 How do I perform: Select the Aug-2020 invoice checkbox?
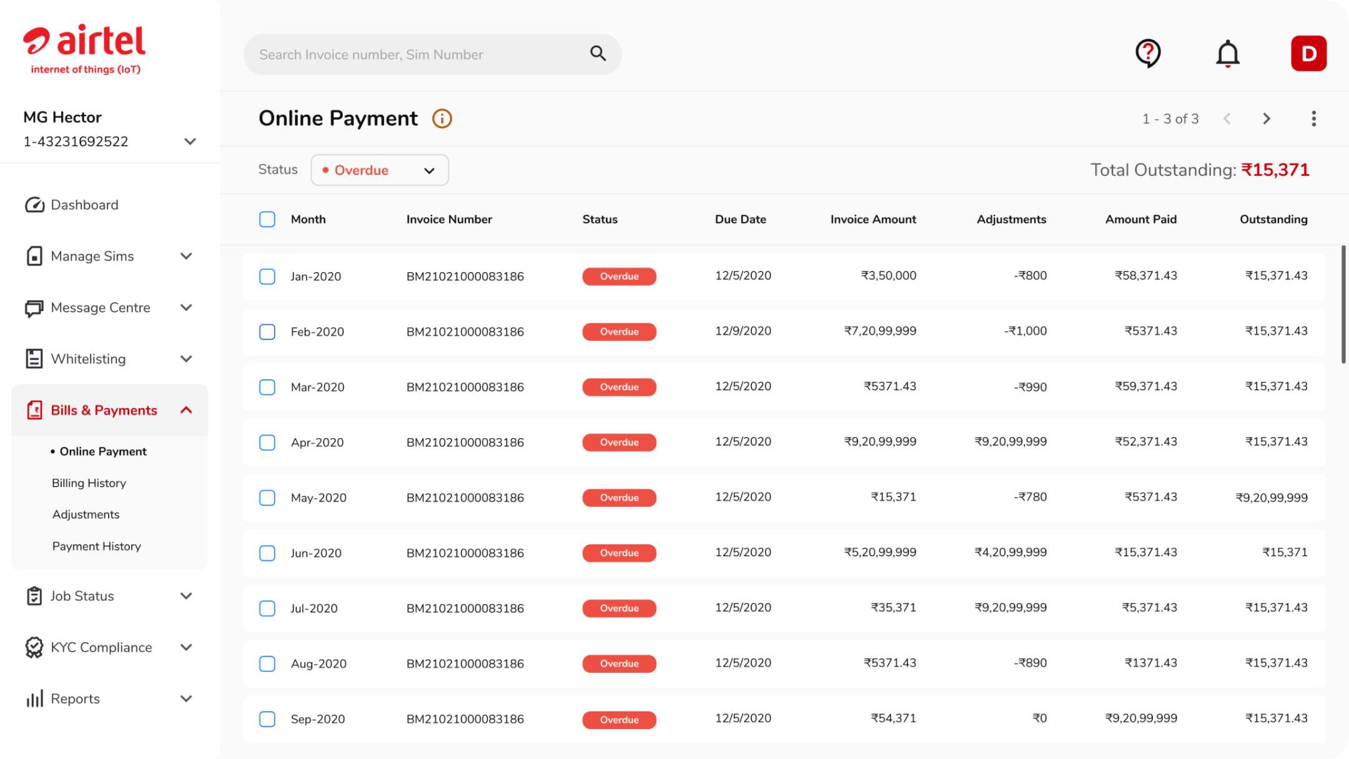tap(267, 664)
